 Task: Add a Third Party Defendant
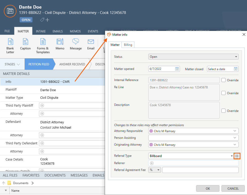click(x=42, y=143)
